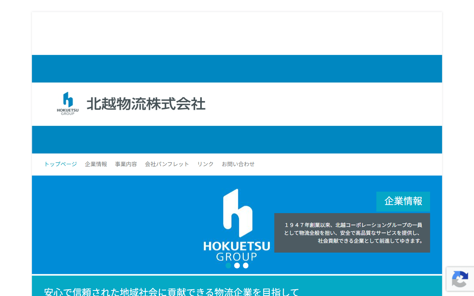The height and width of the screenshot is (296, 474).
Task: Click the heading 安心で信頼された地域社会に貢献できる物流企業
Action: [171, 292]
